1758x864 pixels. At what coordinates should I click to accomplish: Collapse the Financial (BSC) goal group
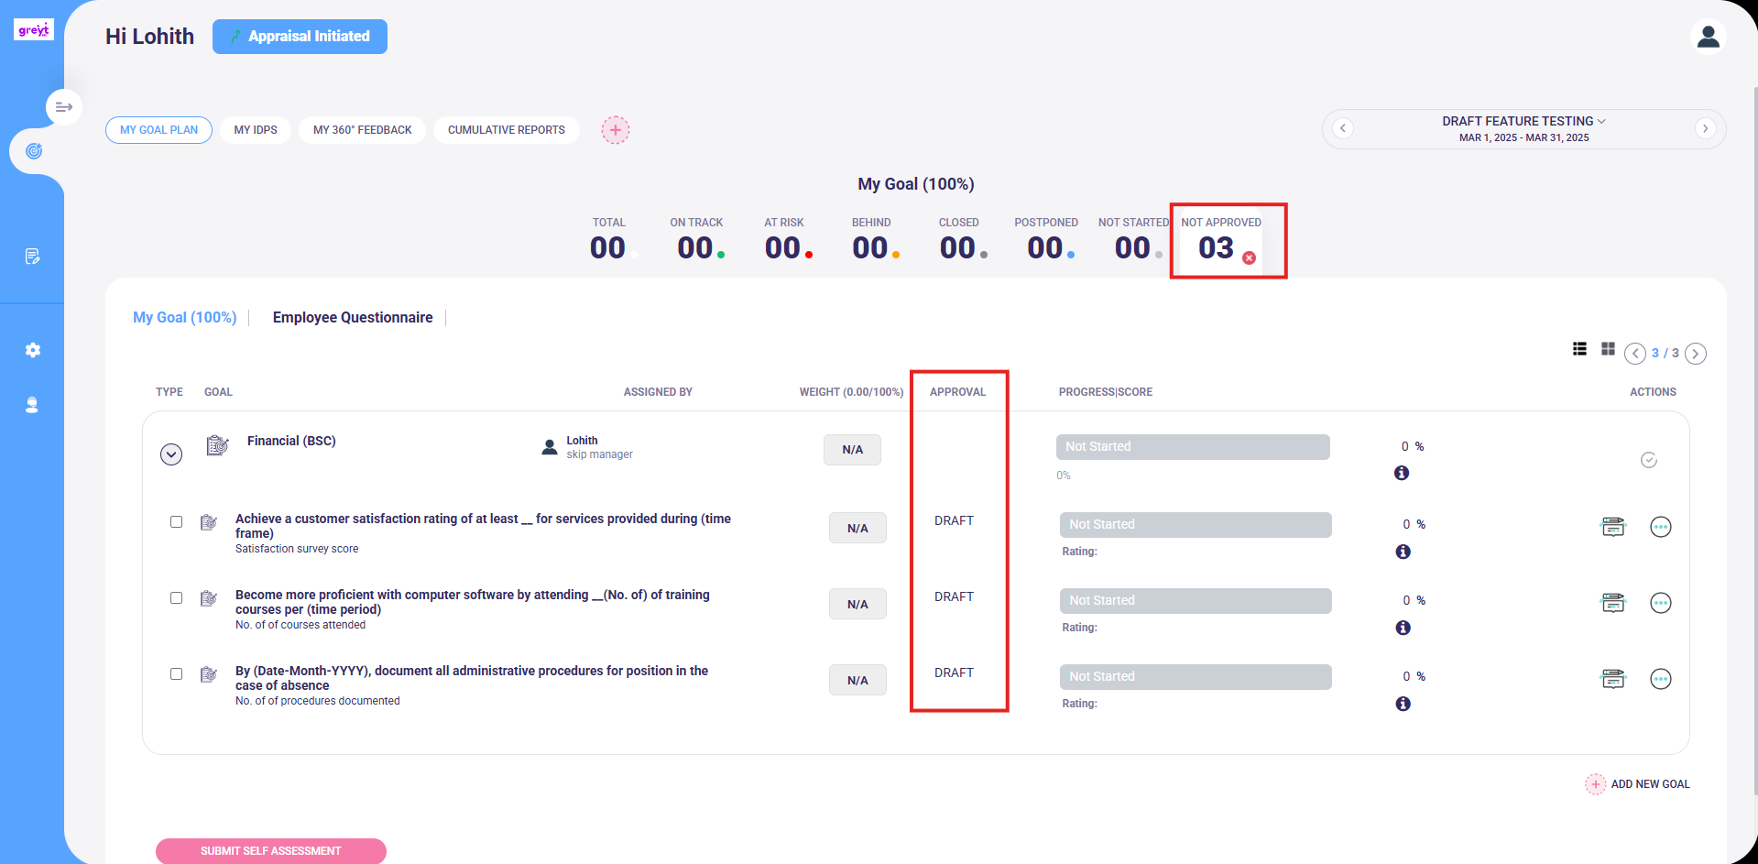pos(171,454)
